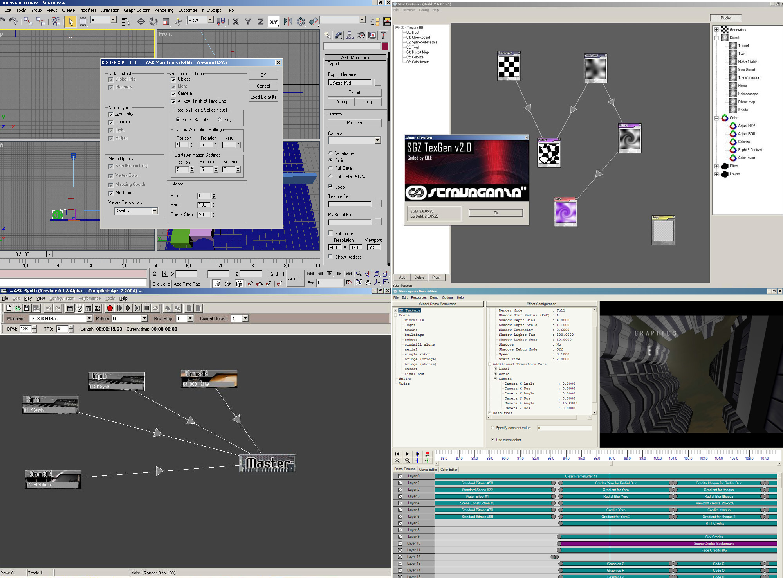The width and height of the screenshot is (783, 578).
Task: Open the Vertex Resolution Short (2) dropdown
Action: tap(155, 211)
